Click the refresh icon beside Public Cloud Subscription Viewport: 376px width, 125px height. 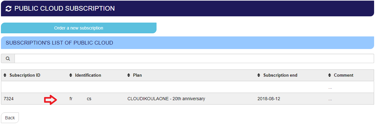click(x=9, y=9)
